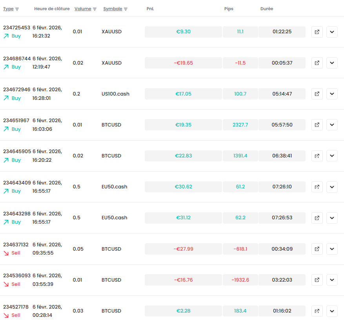Viewport: 344px width, 320px height.
Task: Open external link for trade 234725453
Action: pos(317,32)
